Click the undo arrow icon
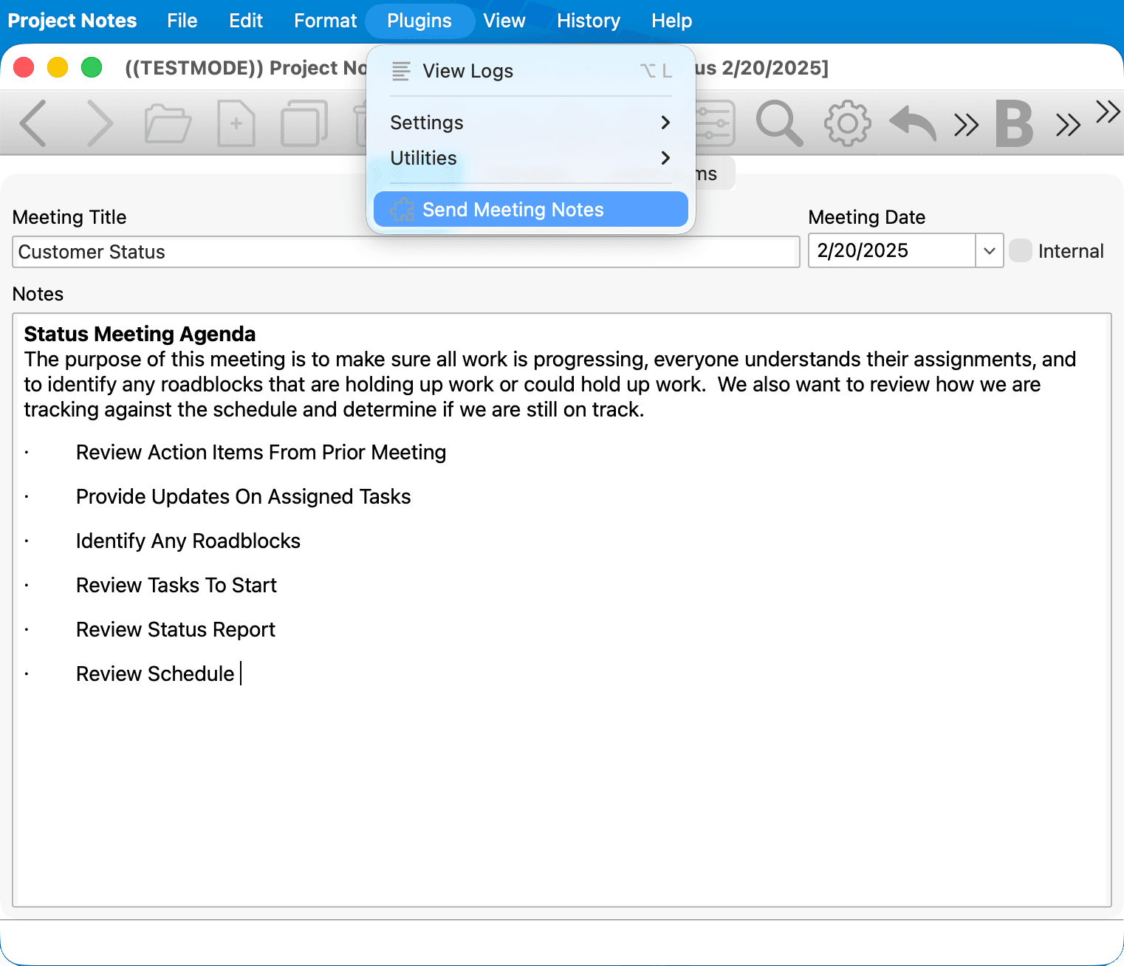This screenshot has width=1124, height=966. (913, 123)
